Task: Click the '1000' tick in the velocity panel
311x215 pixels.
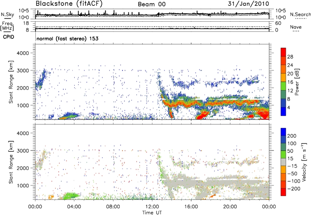Action: 23,186
